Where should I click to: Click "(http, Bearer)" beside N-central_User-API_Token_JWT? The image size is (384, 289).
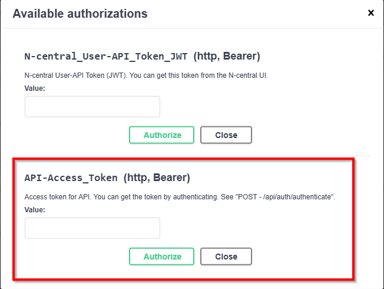pyautogui.click(x=226, y=57)
